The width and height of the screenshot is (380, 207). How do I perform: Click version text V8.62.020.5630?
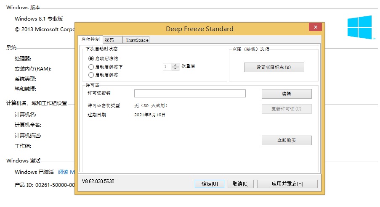(x=98, y=181)
